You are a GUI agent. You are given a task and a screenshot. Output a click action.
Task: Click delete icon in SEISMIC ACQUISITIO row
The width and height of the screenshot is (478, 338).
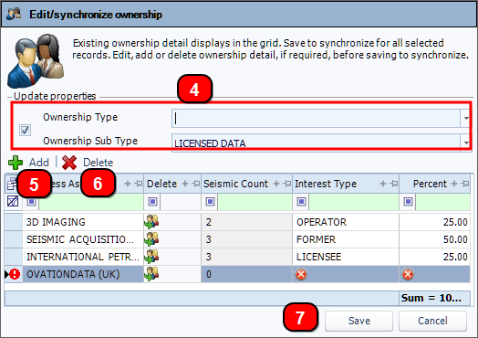[x=151, y=239]
